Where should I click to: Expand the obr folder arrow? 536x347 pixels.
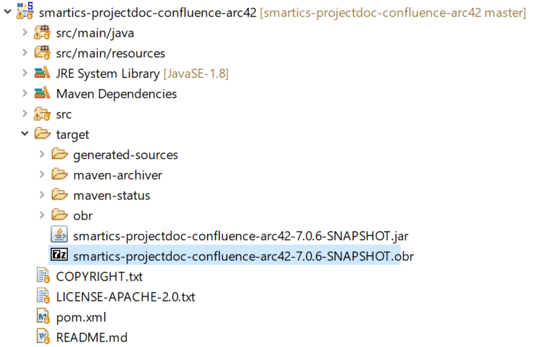tap(42, 215)
